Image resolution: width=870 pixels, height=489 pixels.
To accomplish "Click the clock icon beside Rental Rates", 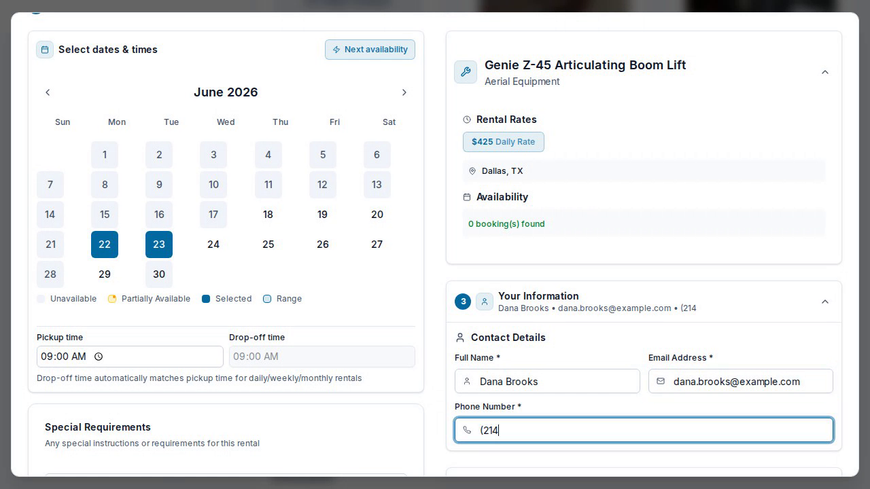I will (x=467, y=120).
